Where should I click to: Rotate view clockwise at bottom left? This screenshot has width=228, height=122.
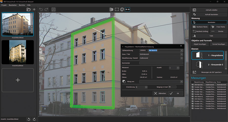coord(34,119)
